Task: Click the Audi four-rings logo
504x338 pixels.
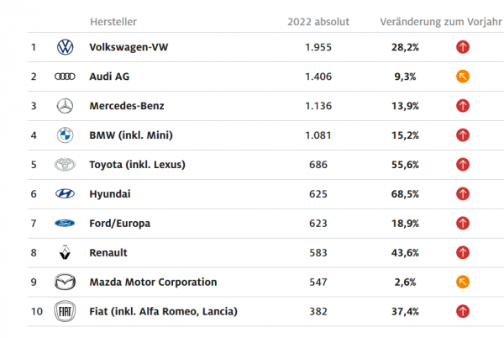Action: (65, 77)
